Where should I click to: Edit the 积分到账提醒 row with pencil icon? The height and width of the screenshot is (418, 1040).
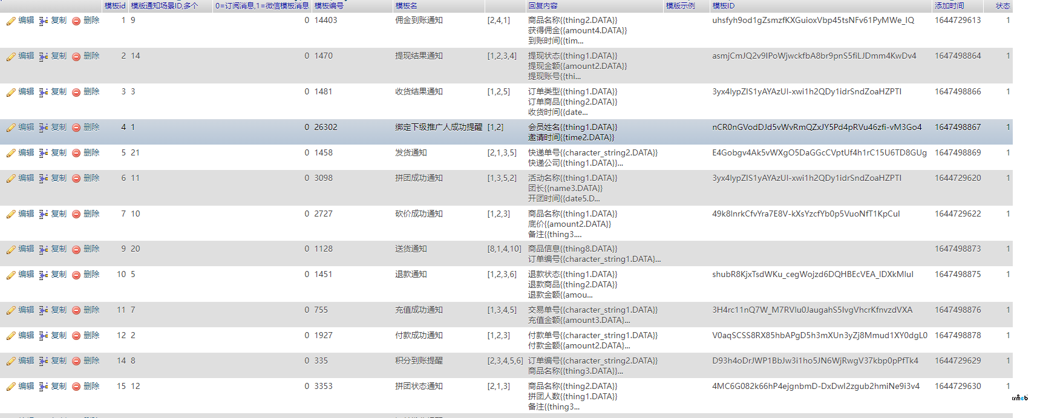click(x=11, y=362)
